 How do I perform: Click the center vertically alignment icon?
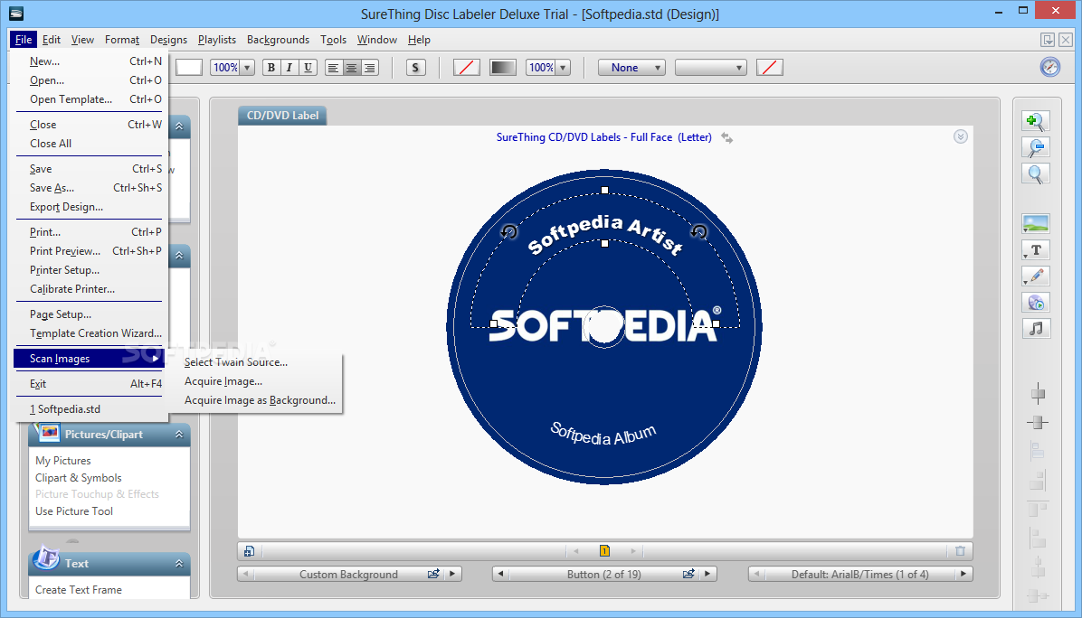(1038, 422)
